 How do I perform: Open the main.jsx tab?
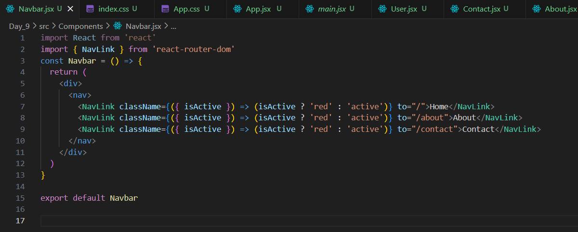[x=335, y=9]
